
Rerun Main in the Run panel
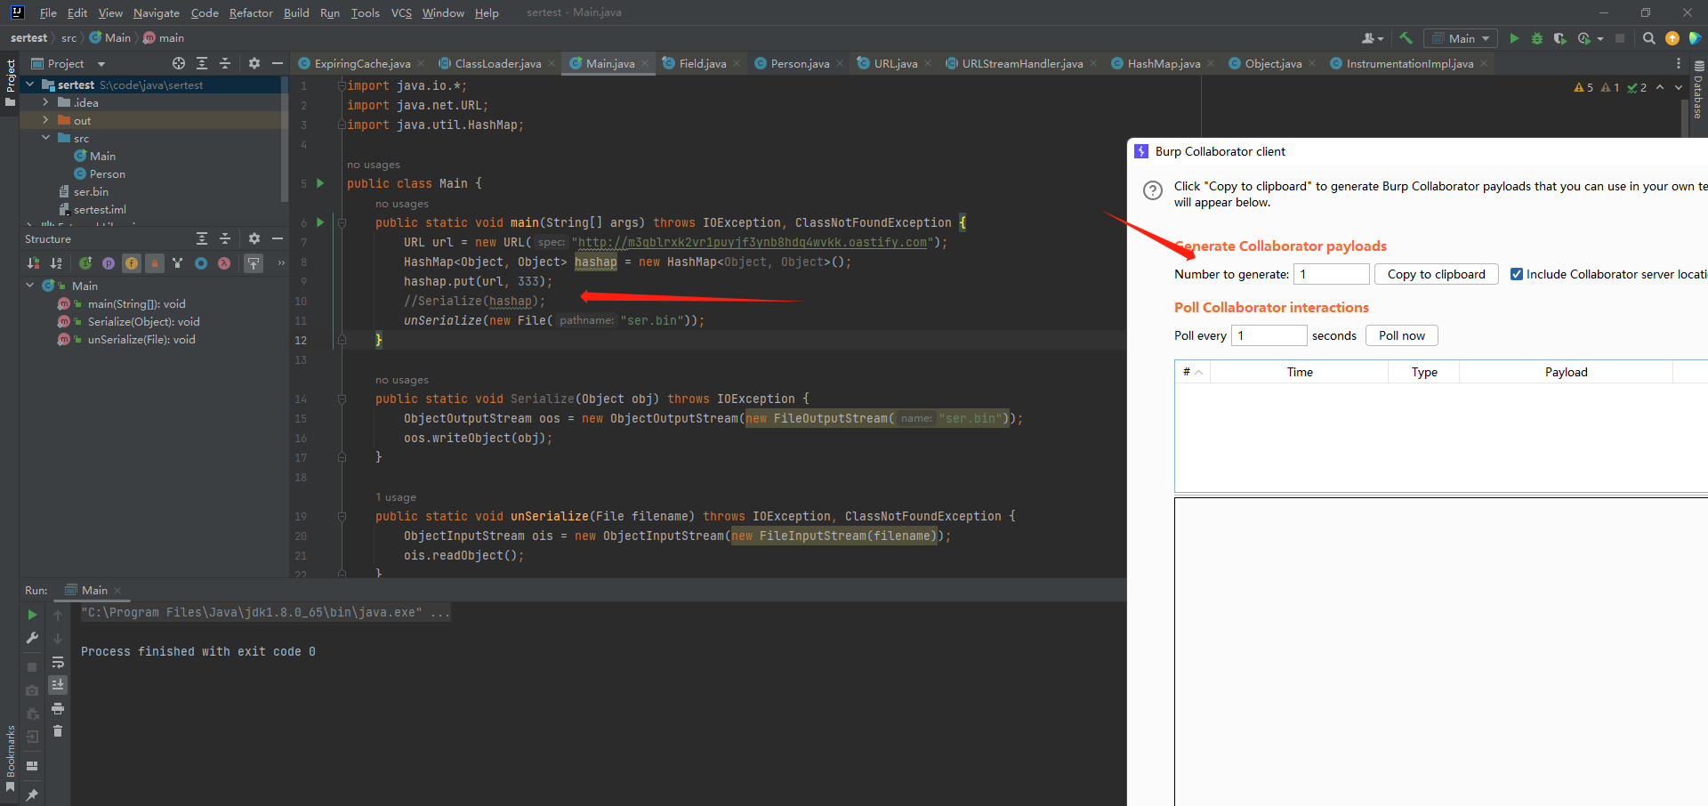32,615
